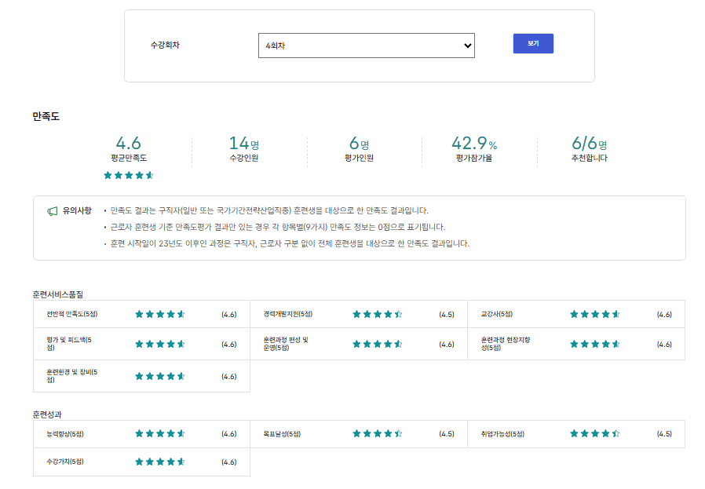Click the star rating for 전반적 만족도

(x=160, y=315)
